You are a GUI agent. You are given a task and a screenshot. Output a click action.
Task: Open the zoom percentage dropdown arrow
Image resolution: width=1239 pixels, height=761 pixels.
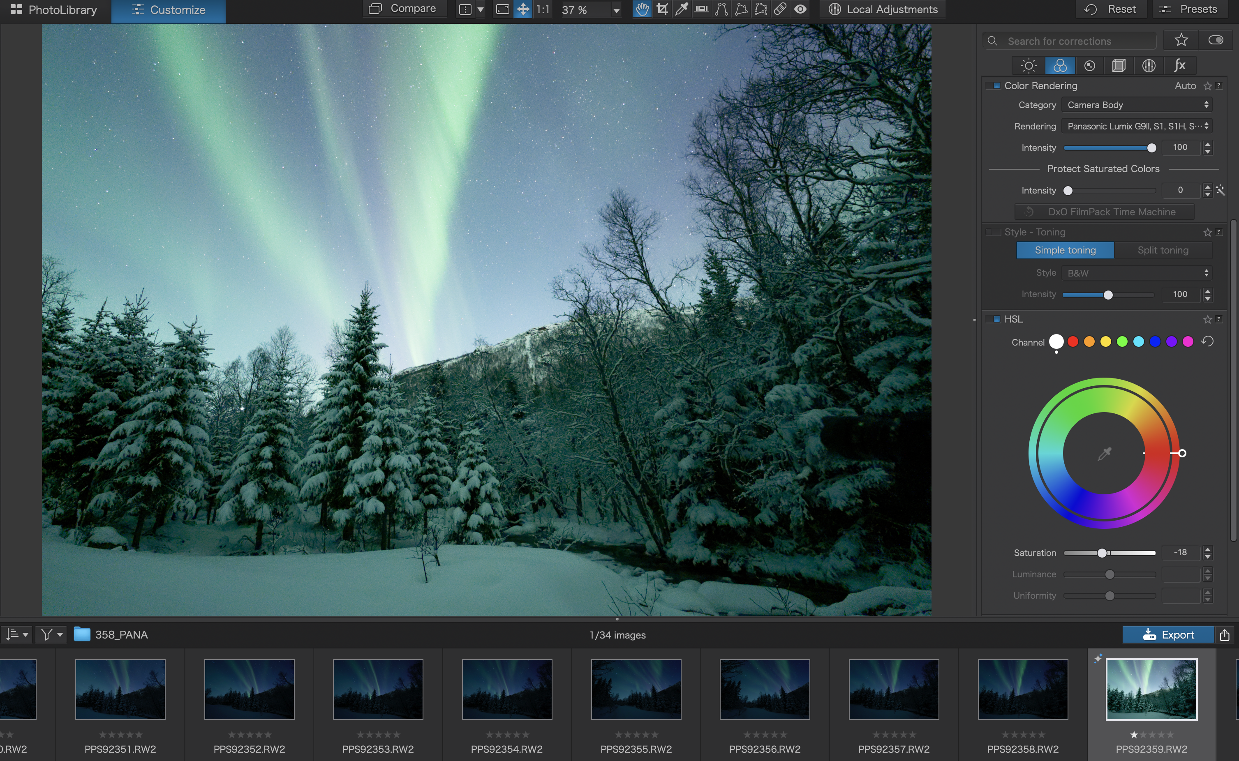click(x=616, y=10)
